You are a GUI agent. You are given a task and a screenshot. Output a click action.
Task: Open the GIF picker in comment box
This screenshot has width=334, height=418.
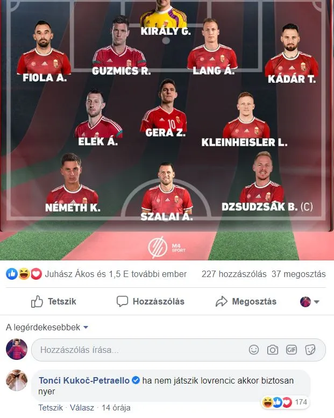(291, 350)
